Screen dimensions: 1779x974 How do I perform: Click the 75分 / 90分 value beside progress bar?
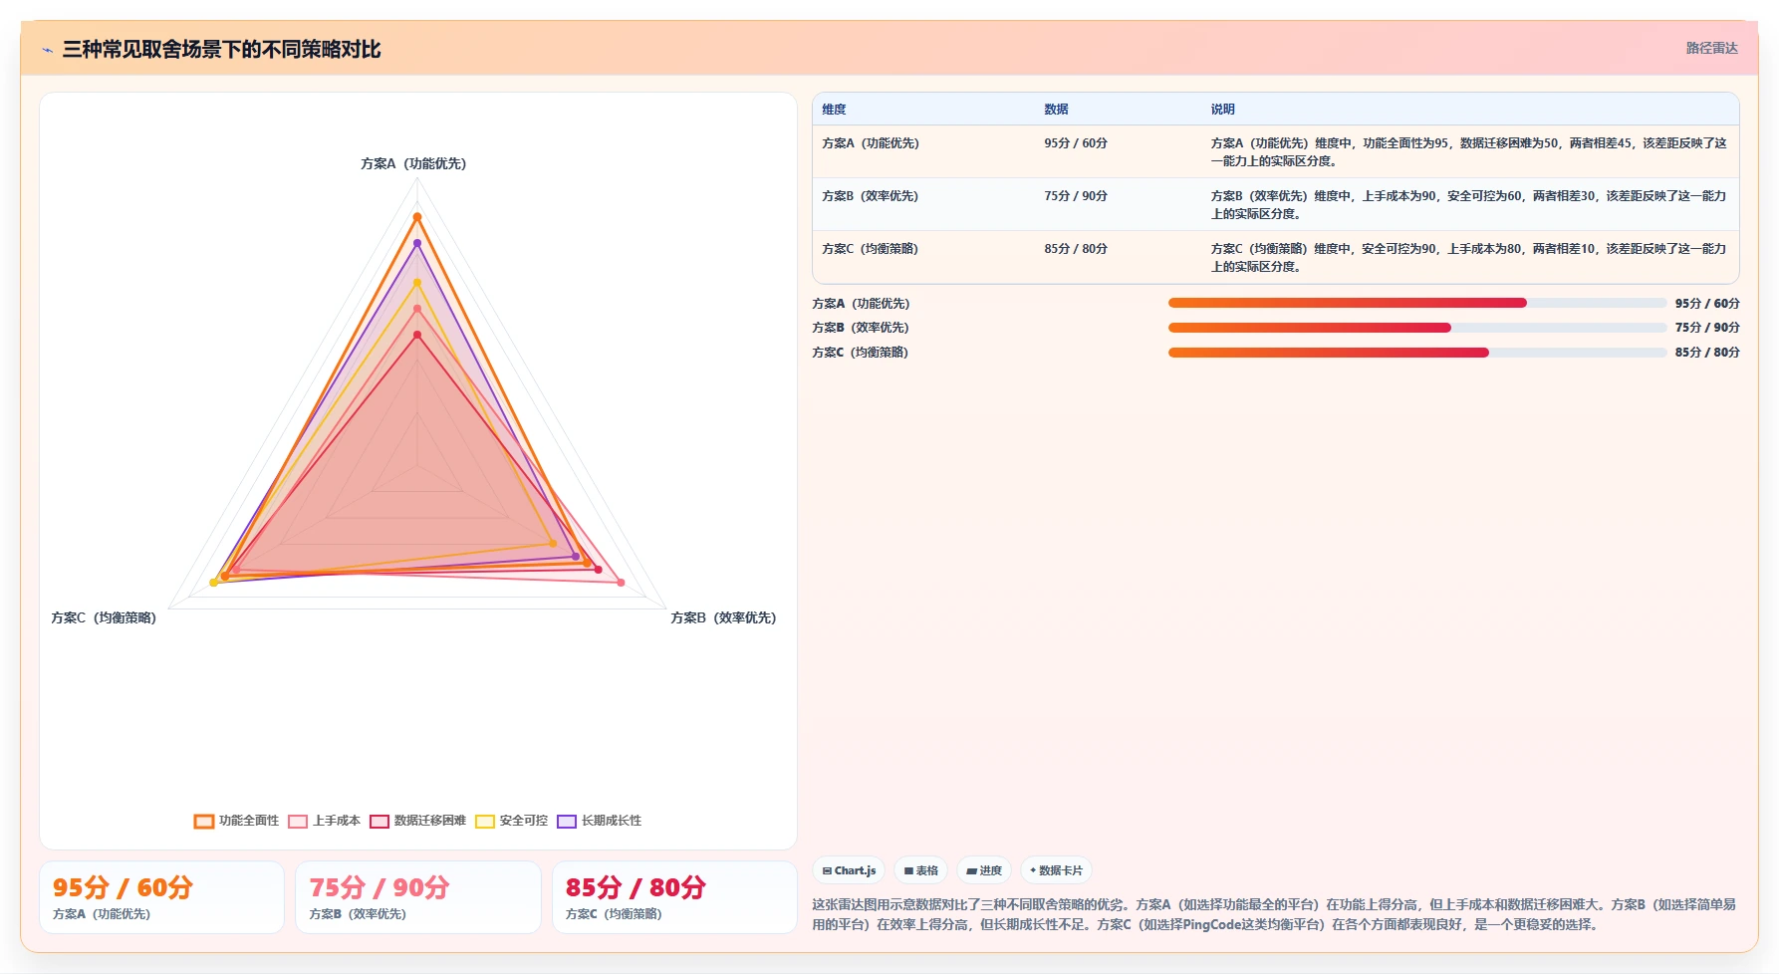pyautogui.click(x=1707, y=328)
